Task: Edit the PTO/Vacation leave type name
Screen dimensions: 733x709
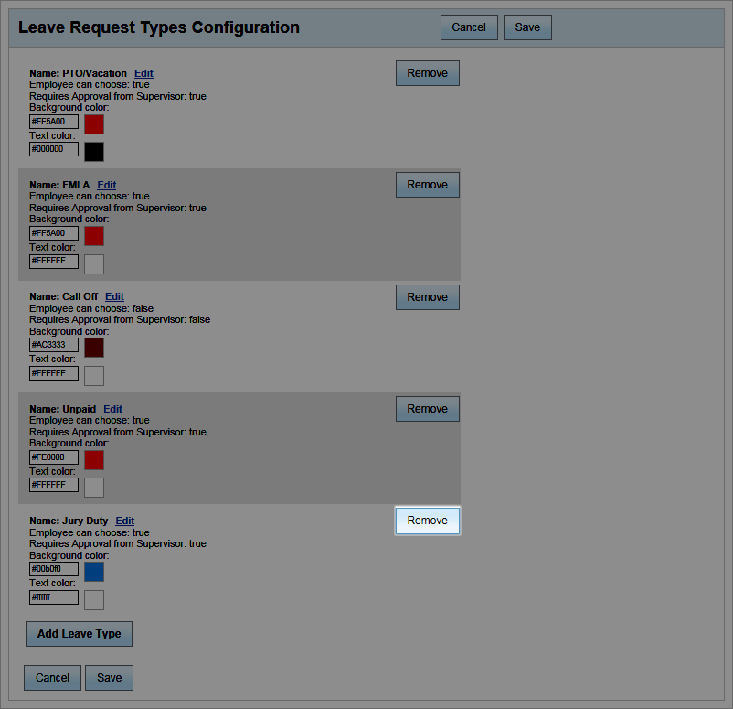Action: pos(143,73)
